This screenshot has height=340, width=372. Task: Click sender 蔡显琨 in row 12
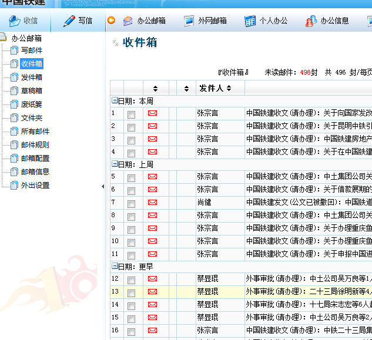click(x=207, y=278)
